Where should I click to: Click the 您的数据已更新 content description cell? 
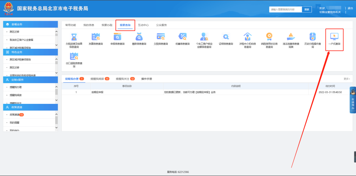click(x=236, y=92)
